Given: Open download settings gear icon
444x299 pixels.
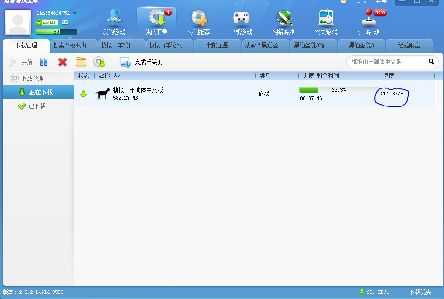Looking at the screenshot, I should pos(99,62).
